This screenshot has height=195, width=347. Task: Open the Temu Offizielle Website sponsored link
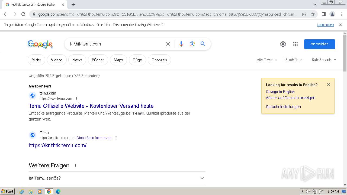pos(91,106)
